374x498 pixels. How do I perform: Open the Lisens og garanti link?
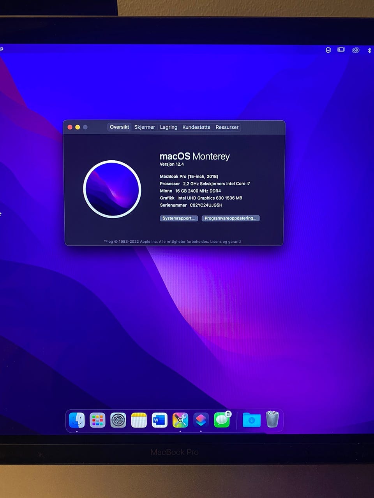[x=226, y=242]
